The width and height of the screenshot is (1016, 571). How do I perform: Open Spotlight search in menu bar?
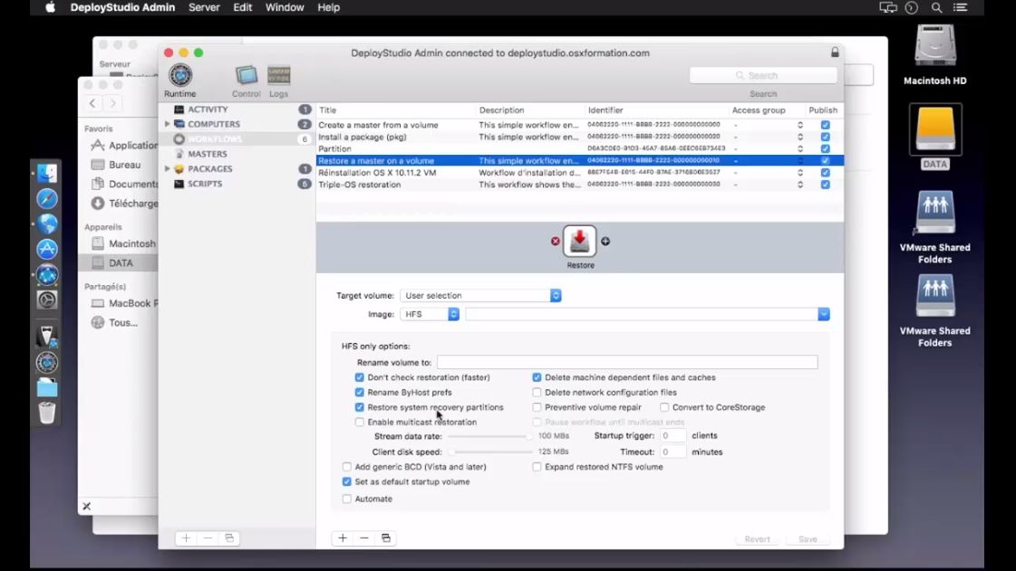tap(936, 8)
